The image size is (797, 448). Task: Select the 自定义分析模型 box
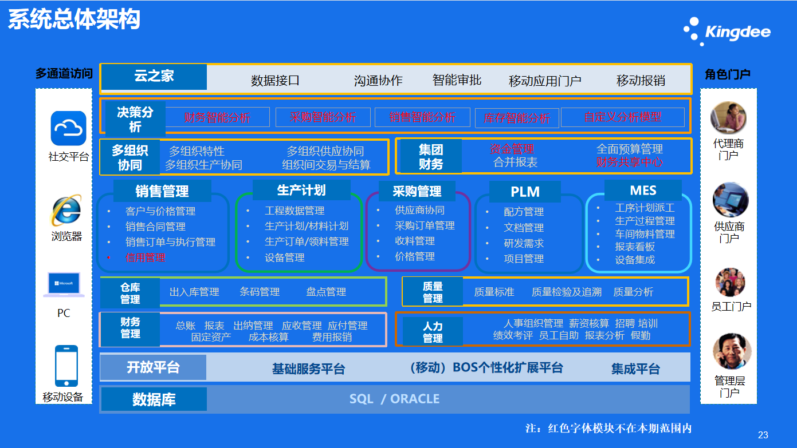pyautogui.click(x=622, y=117)
